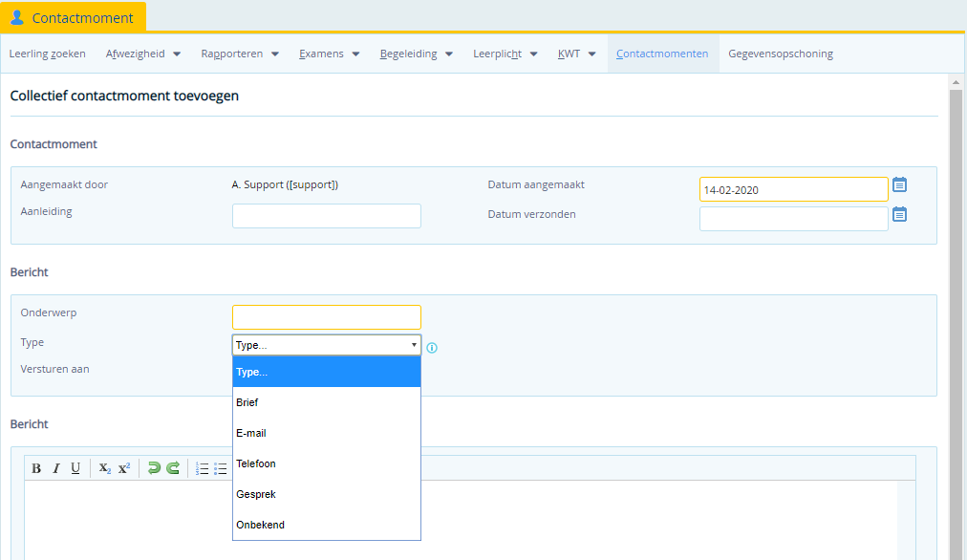Insert a numbered list

pos(202,468)
